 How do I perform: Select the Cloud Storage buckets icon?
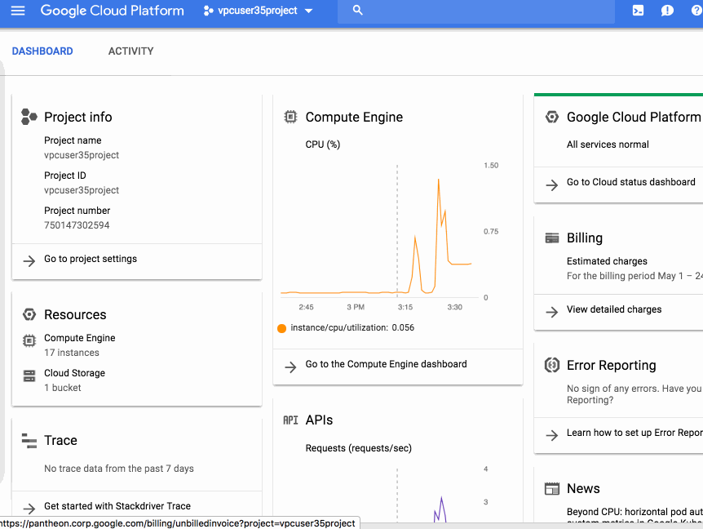point(29,374)
